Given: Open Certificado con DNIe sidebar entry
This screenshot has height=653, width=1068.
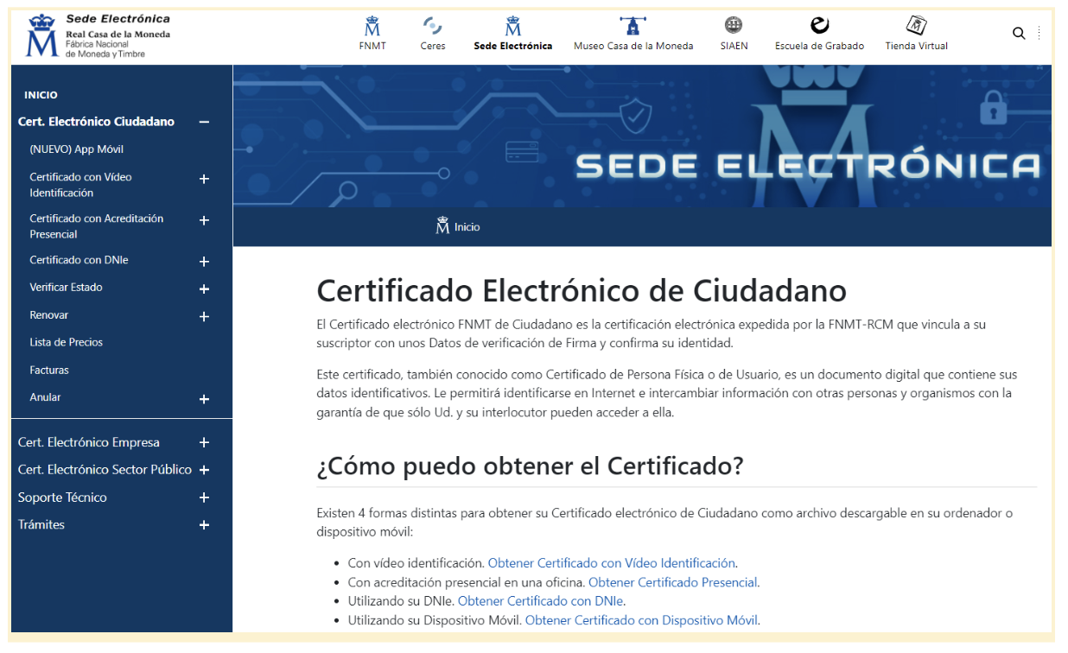Looking at the screenshot, I should coord(79,260).
